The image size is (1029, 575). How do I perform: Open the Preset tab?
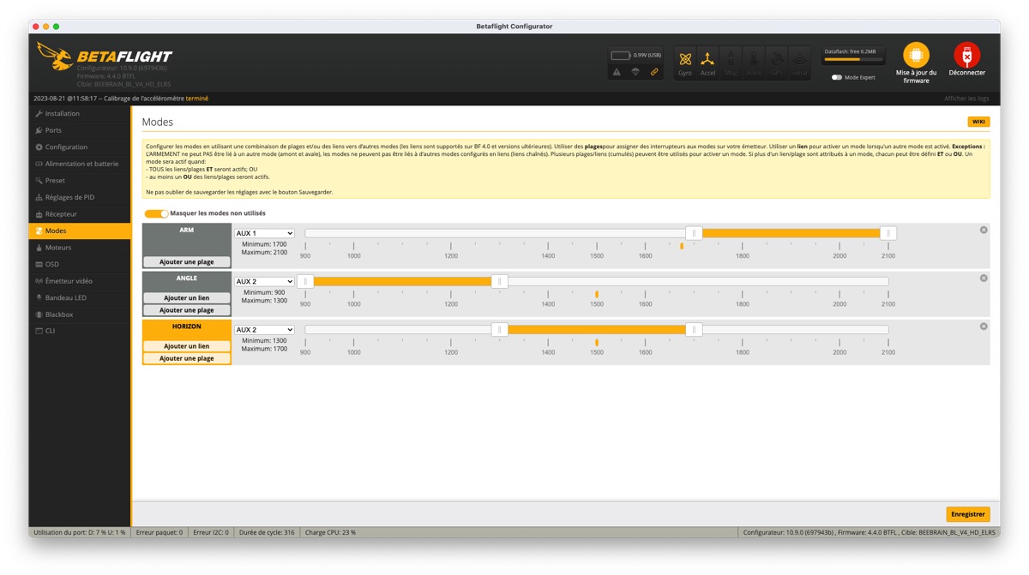pos(80,180)
